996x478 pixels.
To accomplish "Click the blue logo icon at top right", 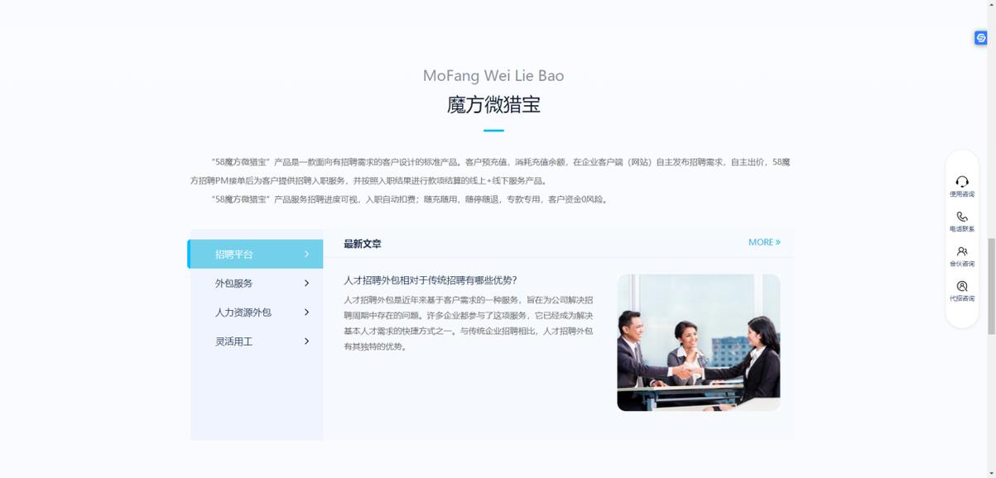I will pyautogui.click(x=979, y=38).
